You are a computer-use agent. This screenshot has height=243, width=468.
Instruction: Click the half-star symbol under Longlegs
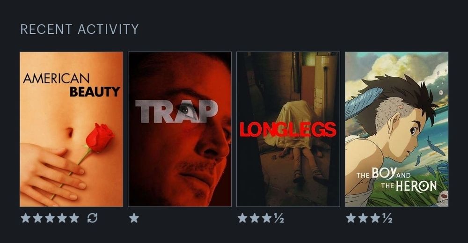tap(279, 218)
